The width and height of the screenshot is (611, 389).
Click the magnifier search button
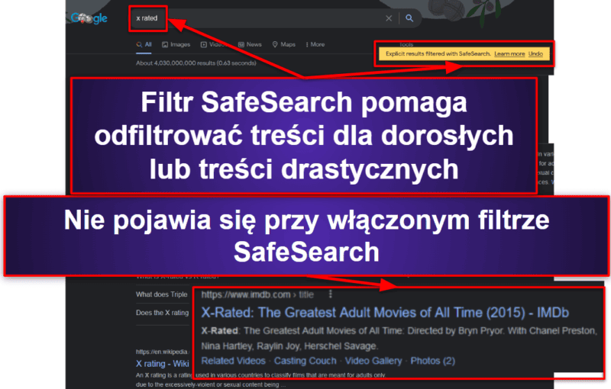(x=409, y=18)
